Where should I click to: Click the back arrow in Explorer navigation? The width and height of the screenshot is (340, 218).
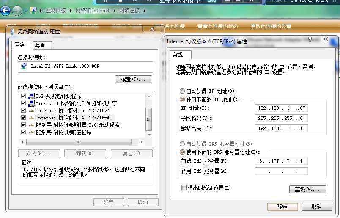(x=5, y=11)
